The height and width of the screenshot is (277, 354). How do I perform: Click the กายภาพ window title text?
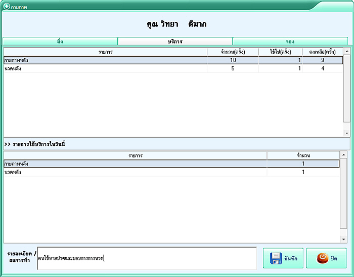tap(19, 7)
